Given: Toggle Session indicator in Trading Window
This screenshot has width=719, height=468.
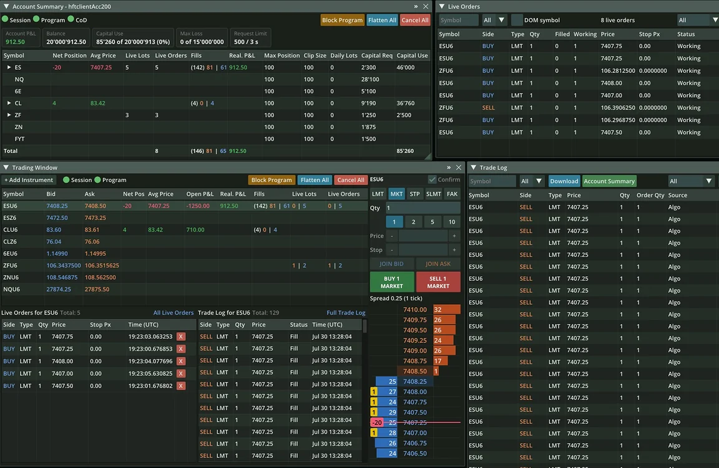Looking at the screenshot, I should (66, 179).
